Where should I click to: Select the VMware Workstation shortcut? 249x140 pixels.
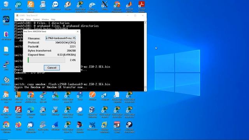point(105,127)
